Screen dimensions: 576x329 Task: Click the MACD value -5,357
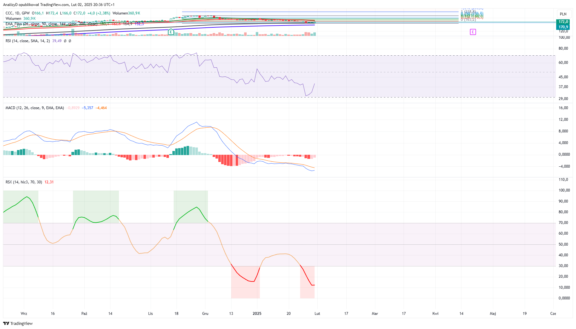coord(87,108)
